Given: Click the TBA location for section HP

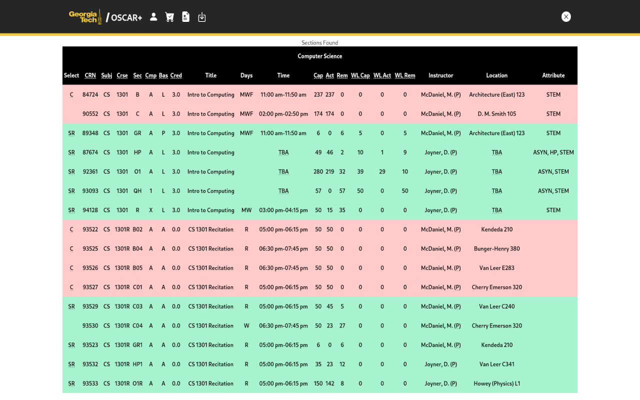Looking at the screenshot, I should click(x=497, y=152).
